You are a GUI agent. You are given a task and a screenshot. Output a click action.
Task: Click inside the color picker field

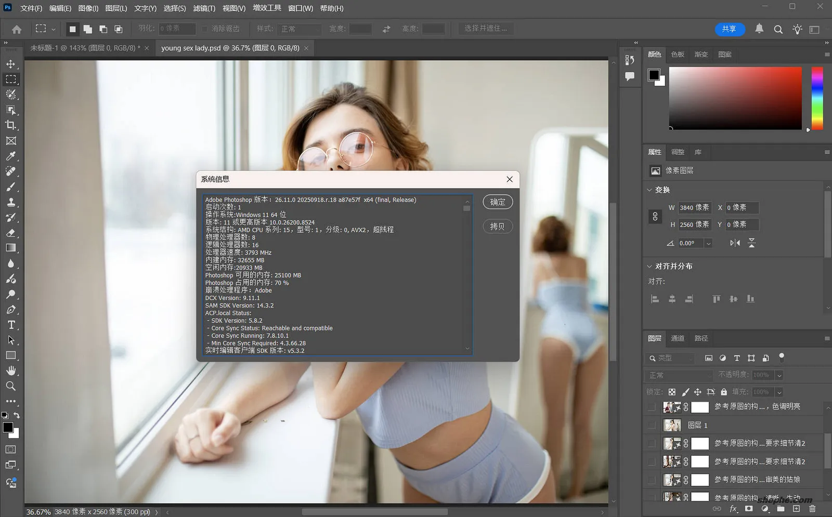click(735, 98)
